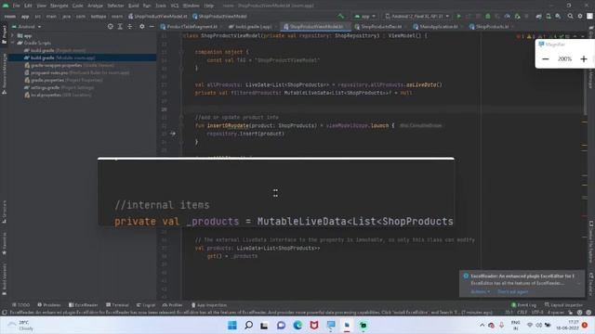Open the File menu
The image size is (595, 334).
[x=17, y=6]
